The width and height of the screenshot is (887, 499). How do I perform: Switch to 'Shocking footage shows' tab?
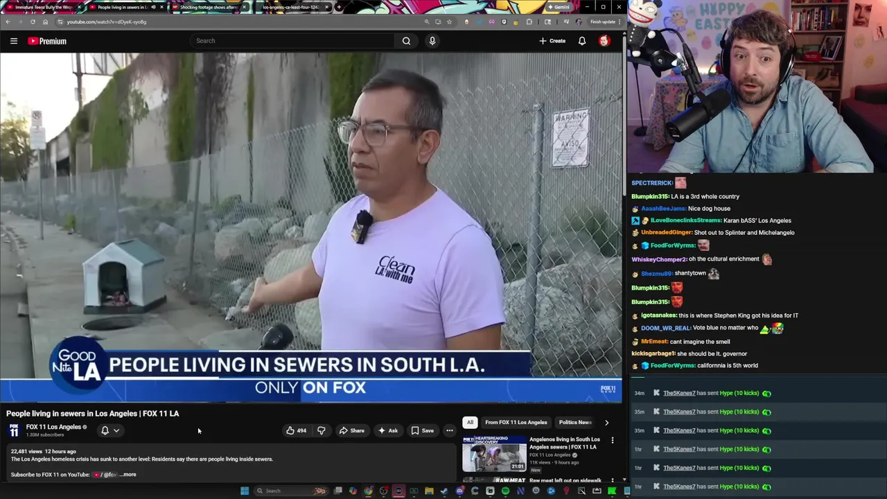point(208,7)
